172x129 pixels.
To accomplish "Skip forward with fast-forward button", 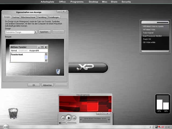I will click(x=74, y=118).
